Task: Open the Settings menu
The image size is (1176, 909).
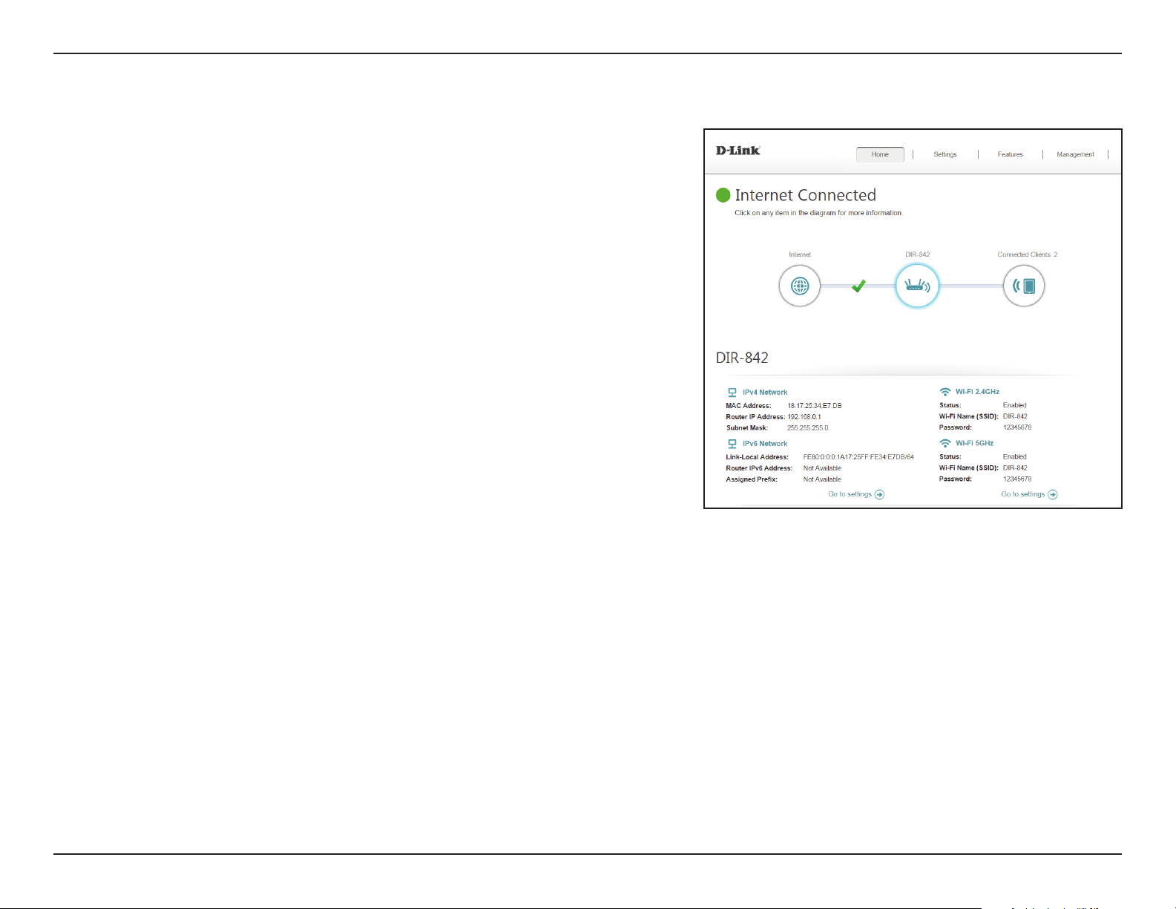Action: tap(945, 154)
